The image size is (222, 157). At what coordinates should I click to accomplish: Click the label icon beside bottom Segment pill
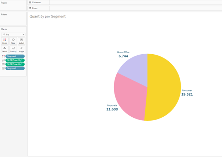pos(3,68)
